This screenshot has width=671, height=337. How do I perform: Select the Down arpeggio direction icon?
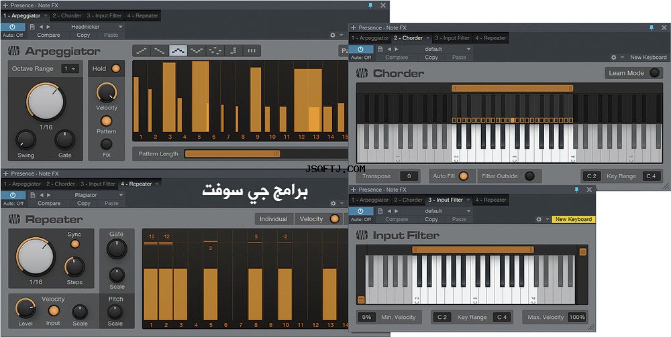point(160,51)
